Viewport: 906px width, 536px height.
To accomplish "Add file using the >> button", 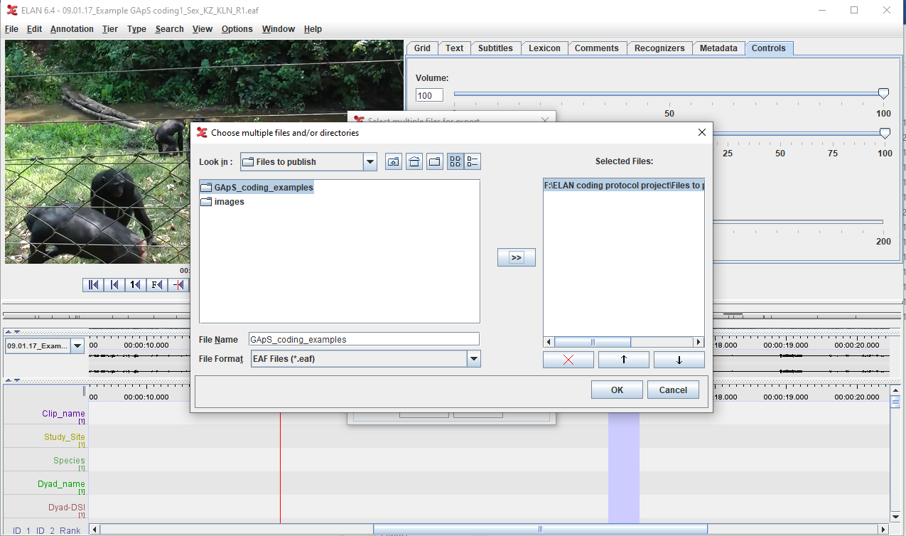I will coord(516,257).
